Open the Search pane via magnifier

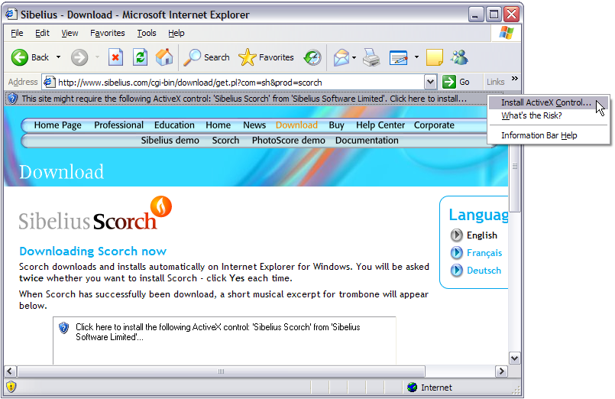tap(193, 57)
